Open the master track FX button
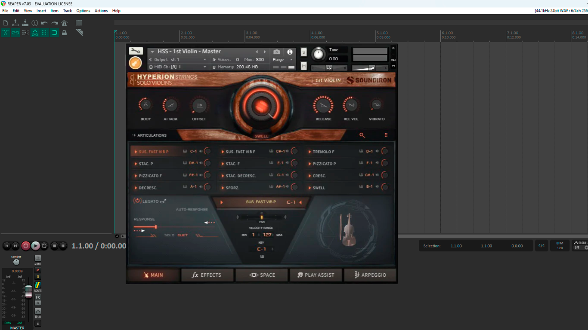 (38, 297)
